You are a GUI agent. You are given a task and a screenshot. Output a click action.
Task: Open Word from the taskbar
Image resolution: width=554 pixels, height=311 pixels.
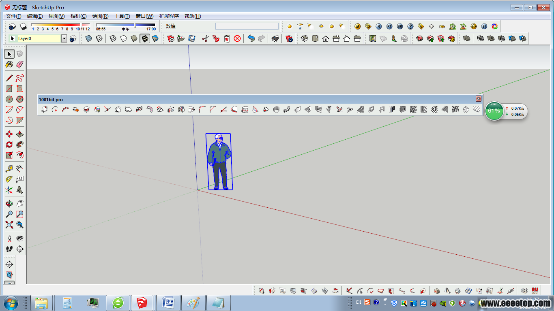click(168, 303)
